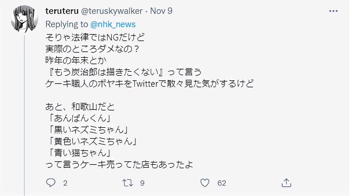Click the first line そりゃ法律ではNGだけど
The image size is (350, 196).
point(95,37)
